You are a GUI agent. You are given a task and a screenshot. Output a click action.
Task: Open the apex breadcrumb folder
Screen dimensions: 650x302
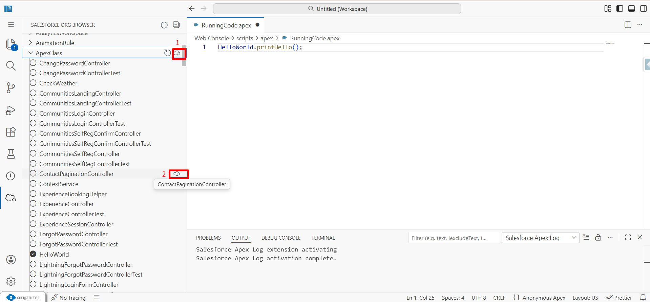(x=267, y=38)
